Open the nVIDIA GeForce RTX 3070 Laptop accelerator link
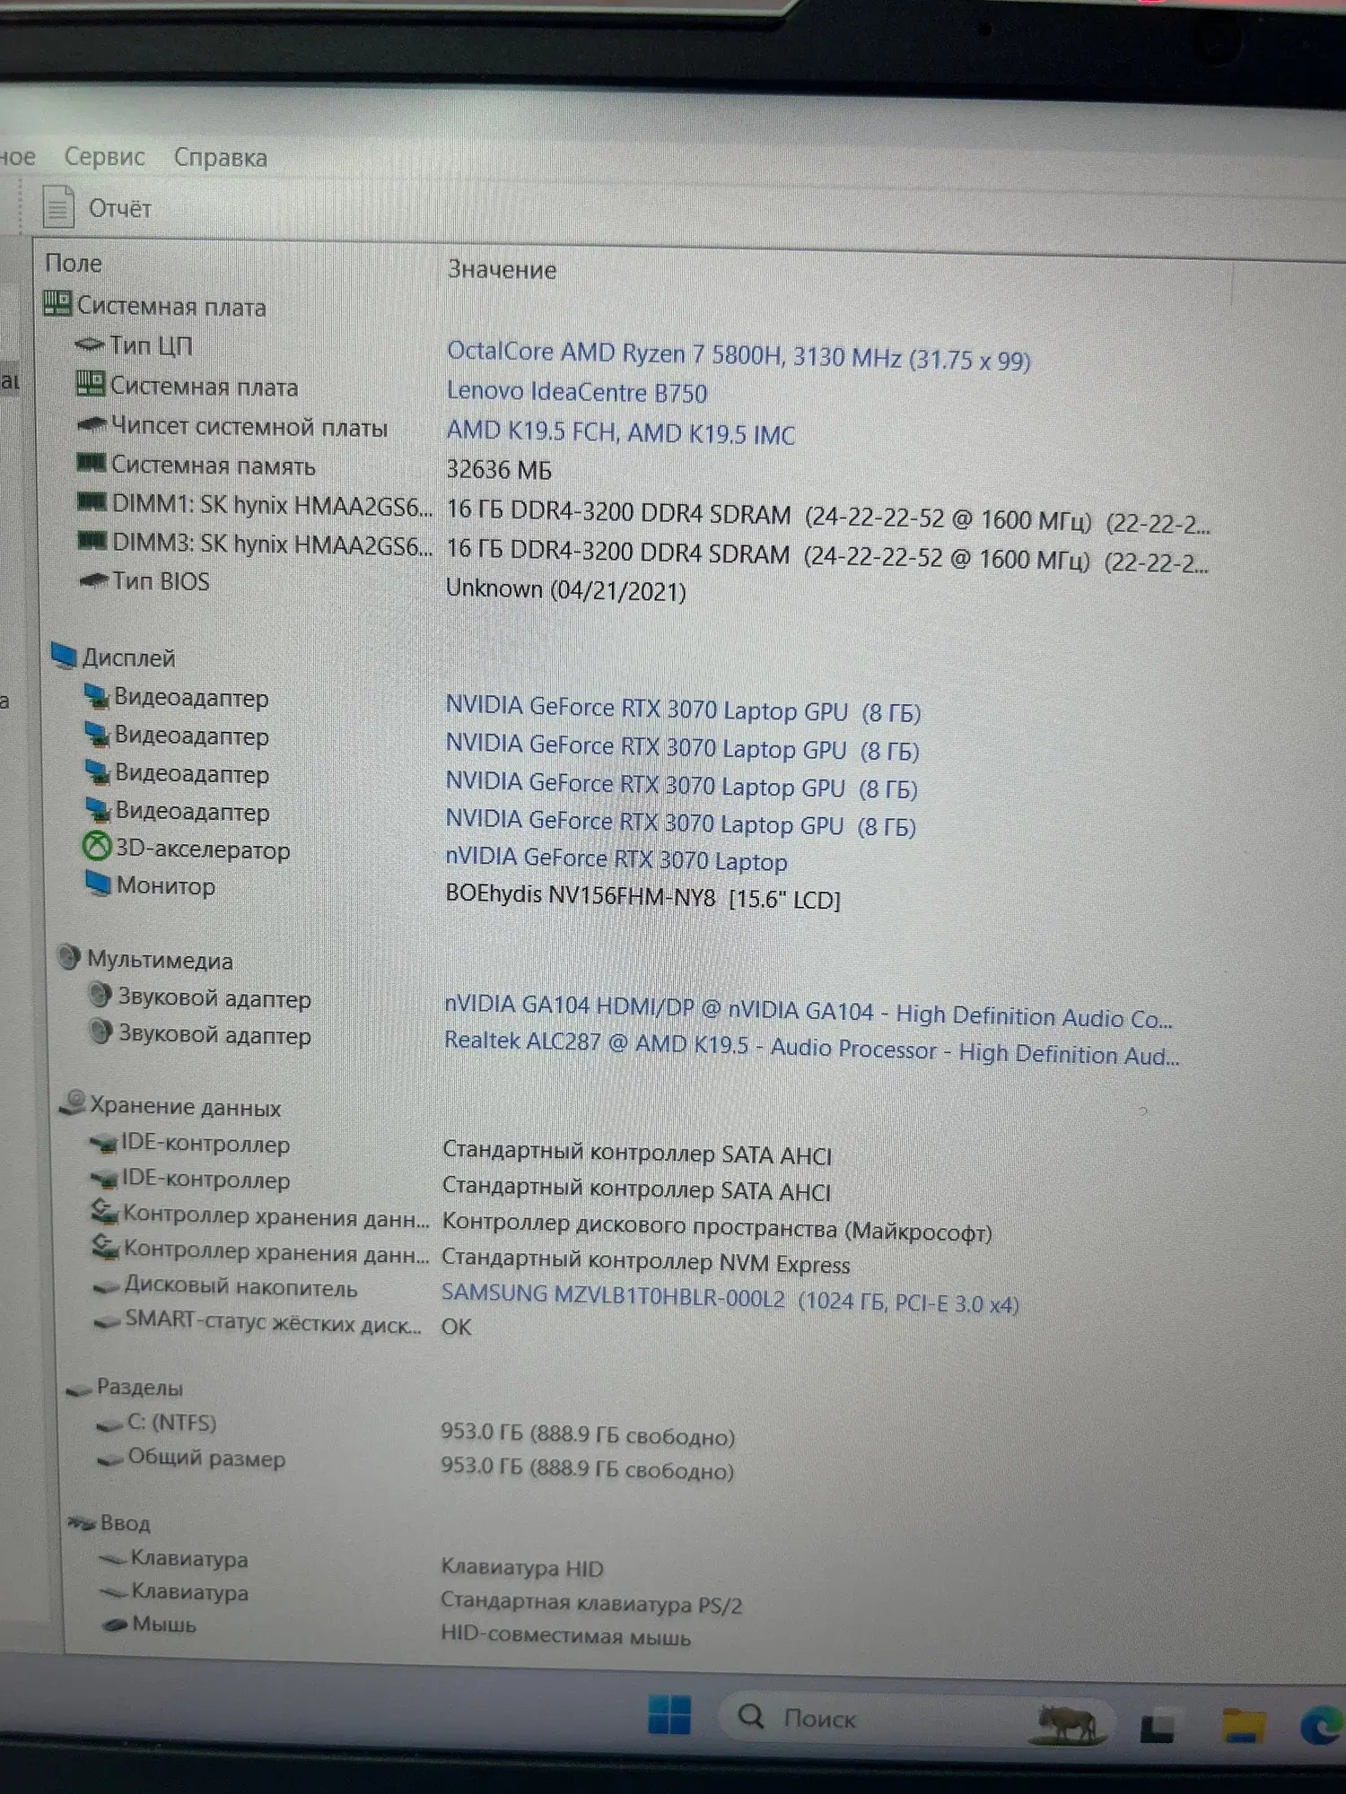Viewport: 1346px width, 1794px height. [x=616, y=859]
